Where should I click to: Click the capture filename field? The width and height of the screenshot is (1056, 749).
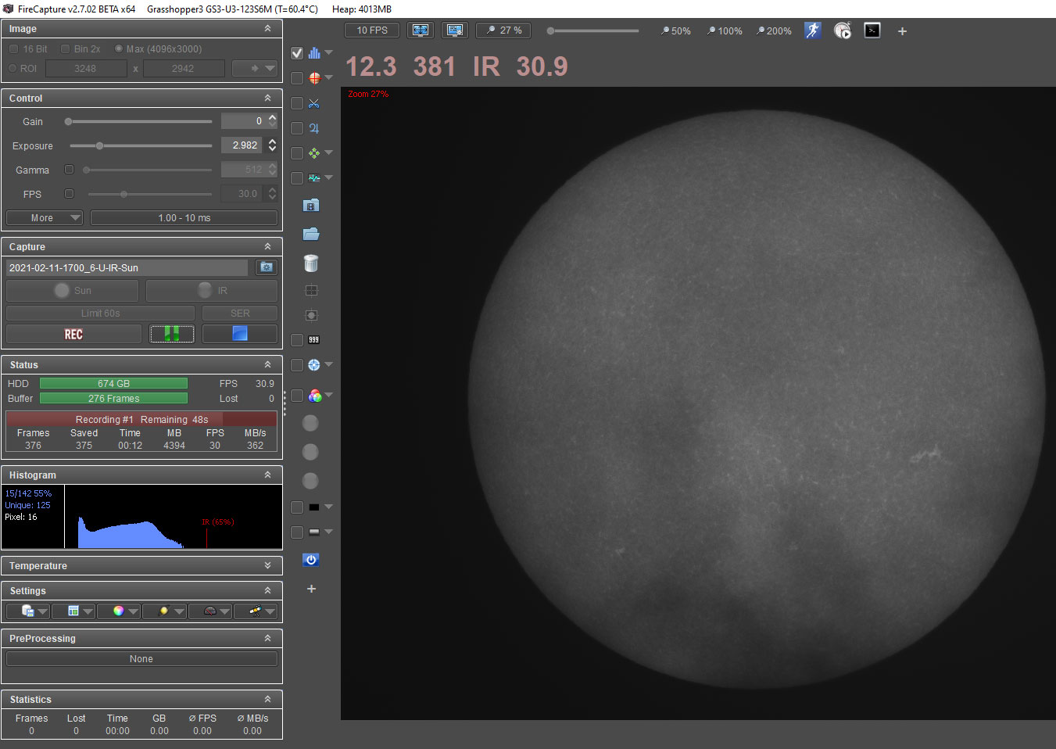pos(127,267)
